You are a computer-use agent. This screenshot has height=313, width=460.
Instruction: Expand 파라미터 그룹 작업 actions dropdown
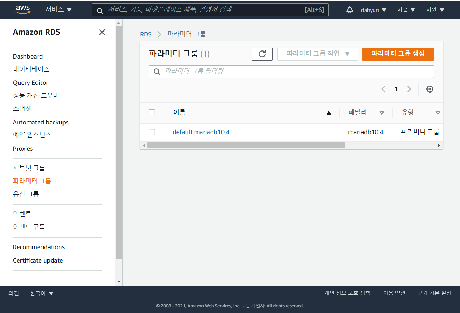coord(318,54)
